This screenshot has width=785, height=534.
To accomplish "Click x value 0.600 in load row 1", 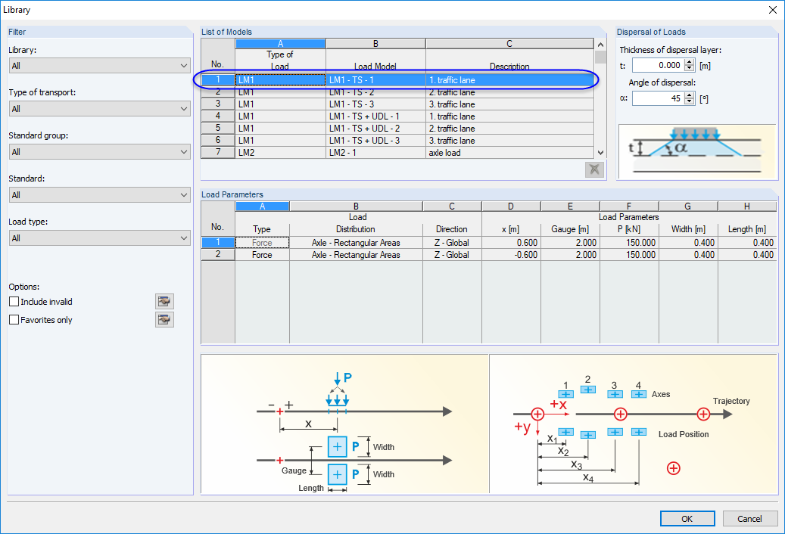I will point(511,243).
